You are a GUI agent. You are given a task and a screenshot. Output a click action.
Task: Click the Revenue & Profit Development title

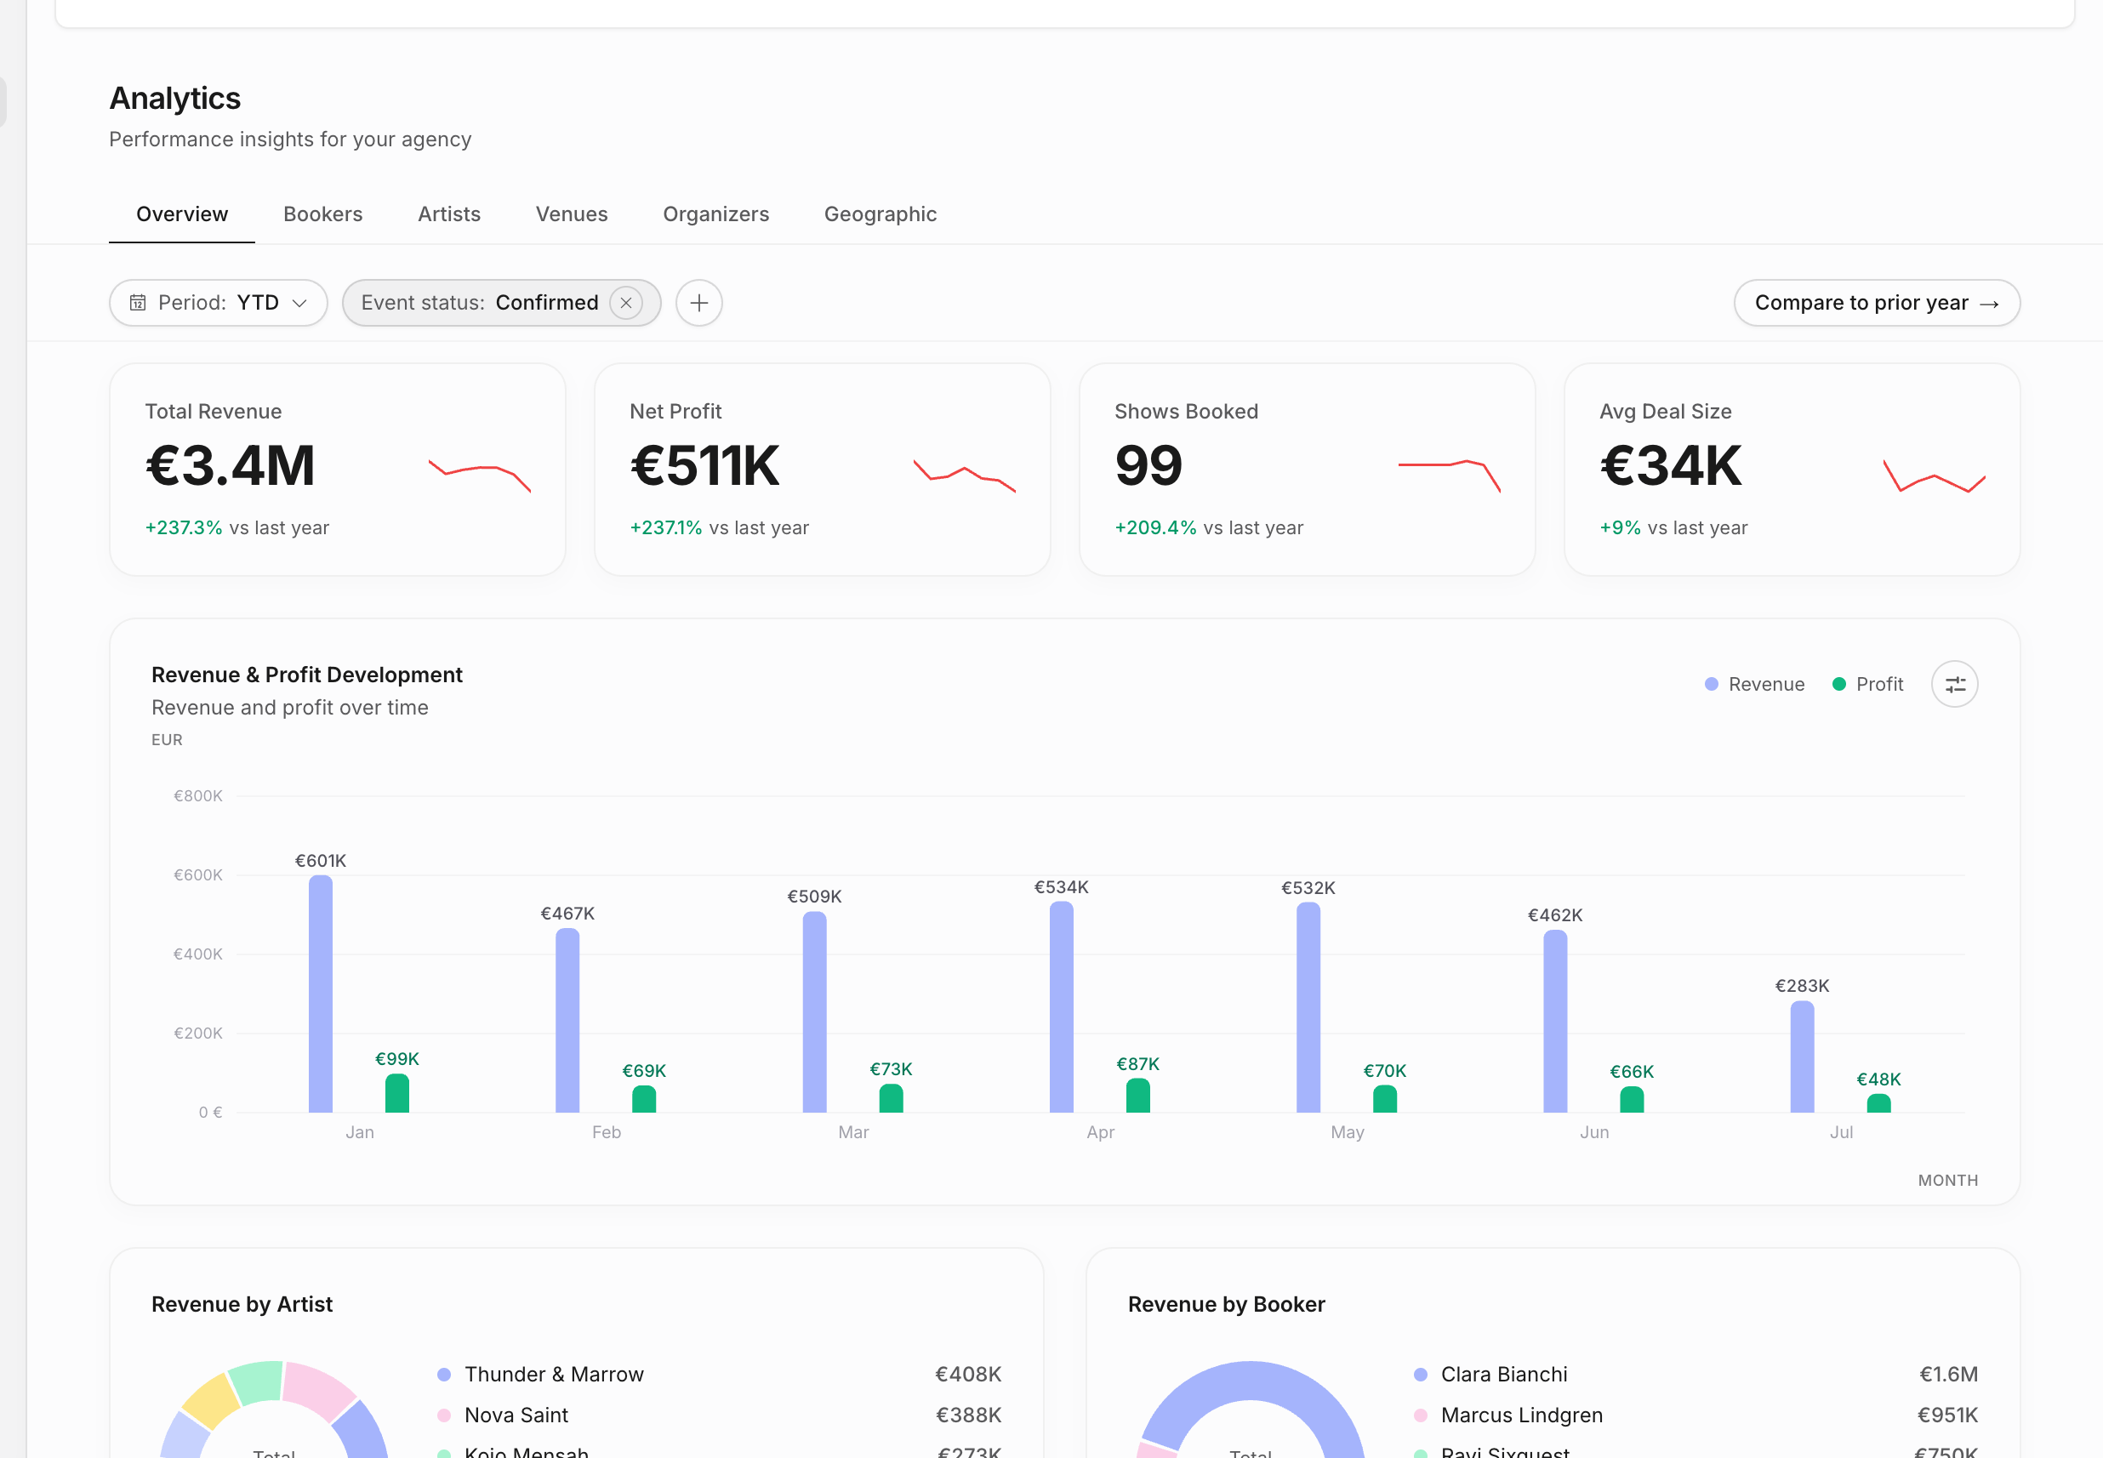307,675
